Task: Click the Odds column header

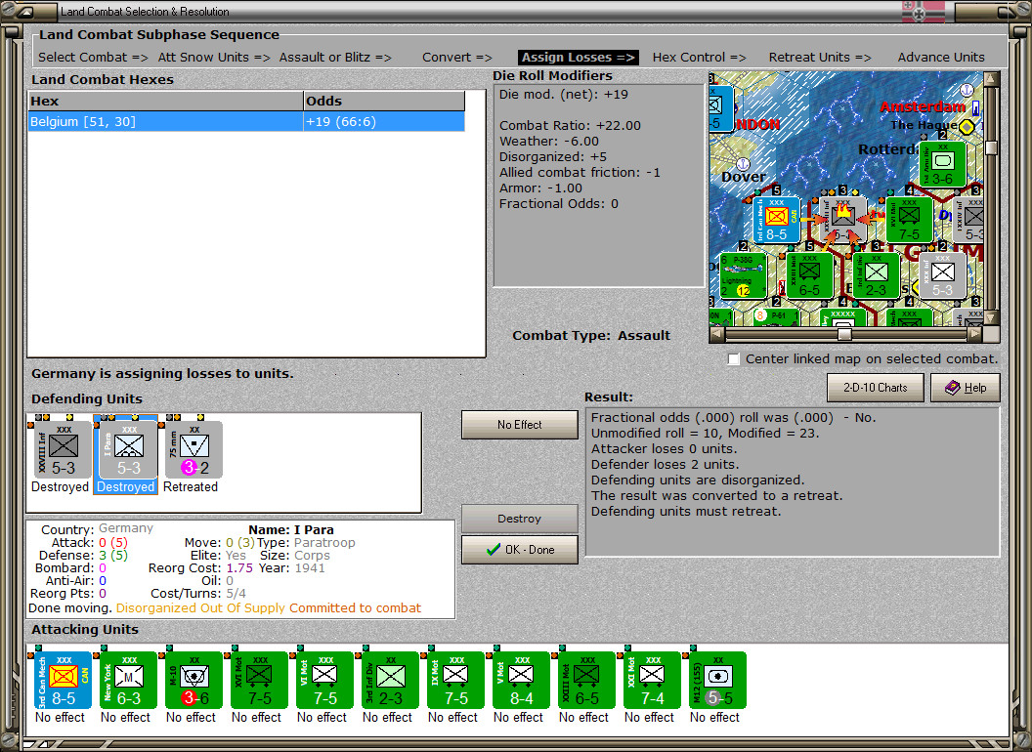Action: coord(384,102)
